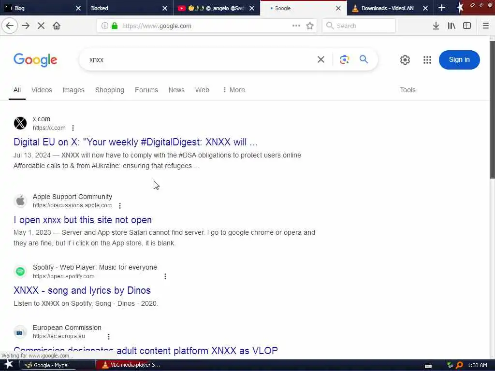Select the Videos search filter
495x371 pixels.
click(x=42, y=90)
